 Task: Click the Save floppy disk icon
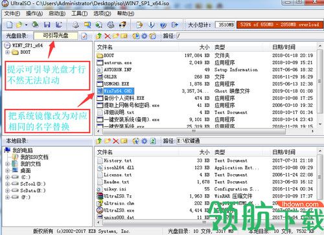pos(47,25)
